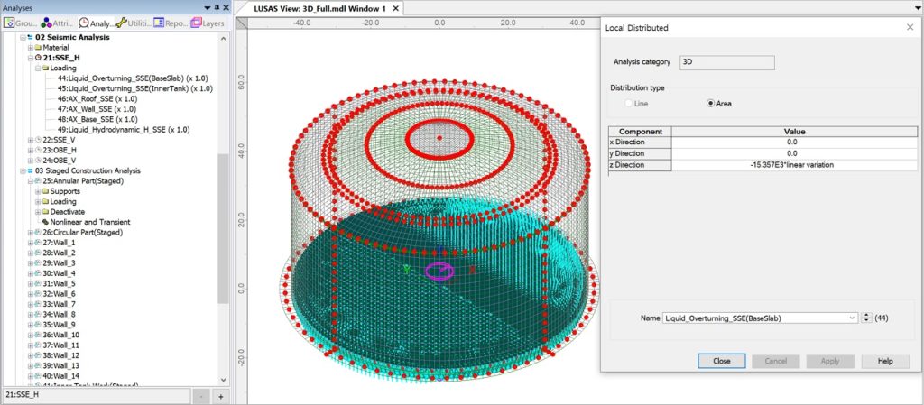Viewport: 924px width, 405px height.
Task: Collapse the 21:SSE_H Loading folder
Action: [39, 68]
